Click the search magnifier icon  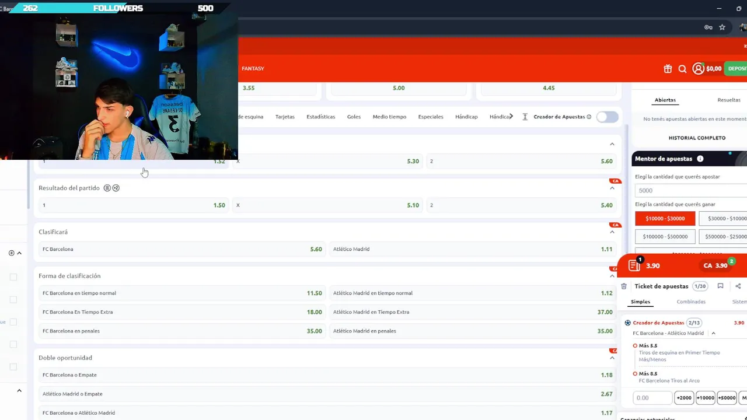682,69
